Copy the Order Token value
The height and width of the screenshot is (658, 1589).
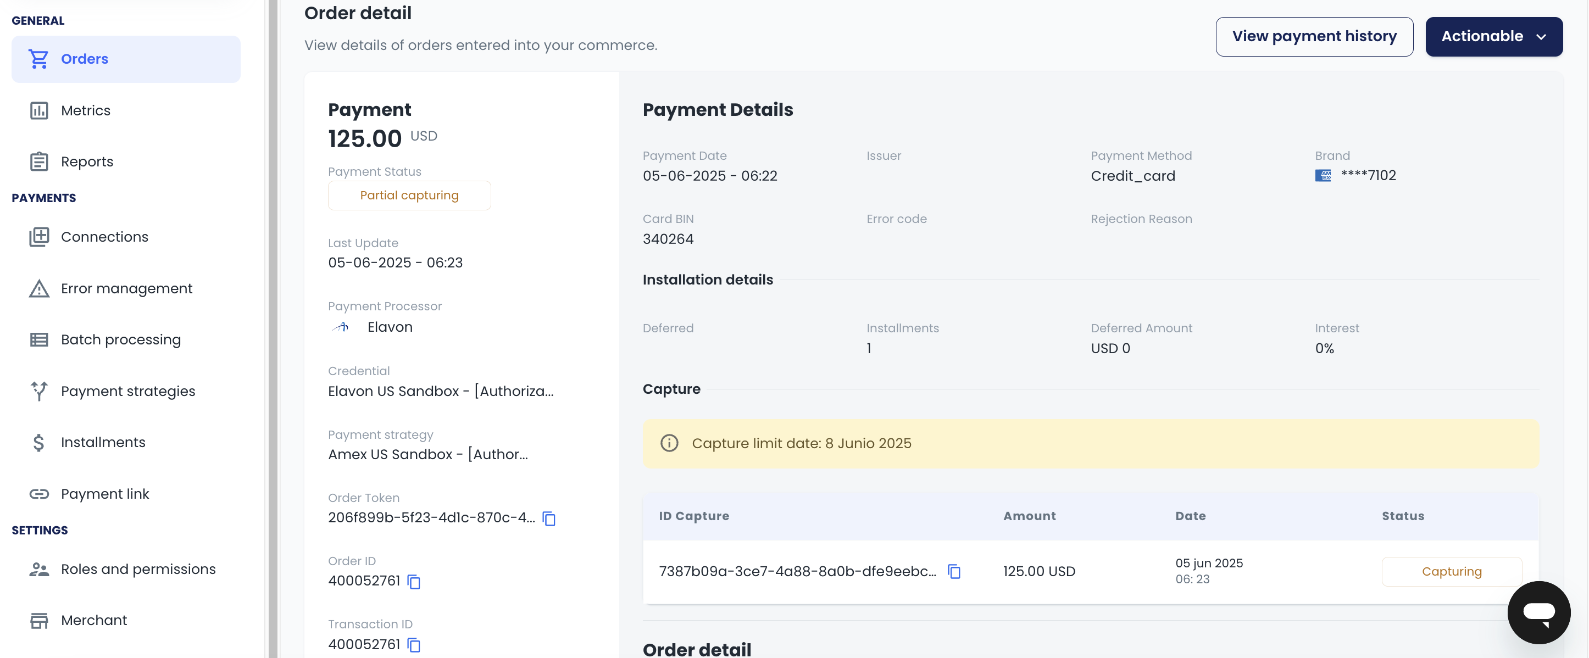(548, 518)
